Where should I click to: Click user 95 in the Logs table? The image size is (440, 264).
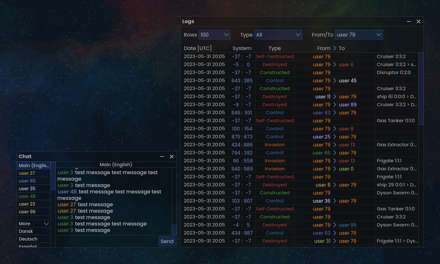[348, 225]
